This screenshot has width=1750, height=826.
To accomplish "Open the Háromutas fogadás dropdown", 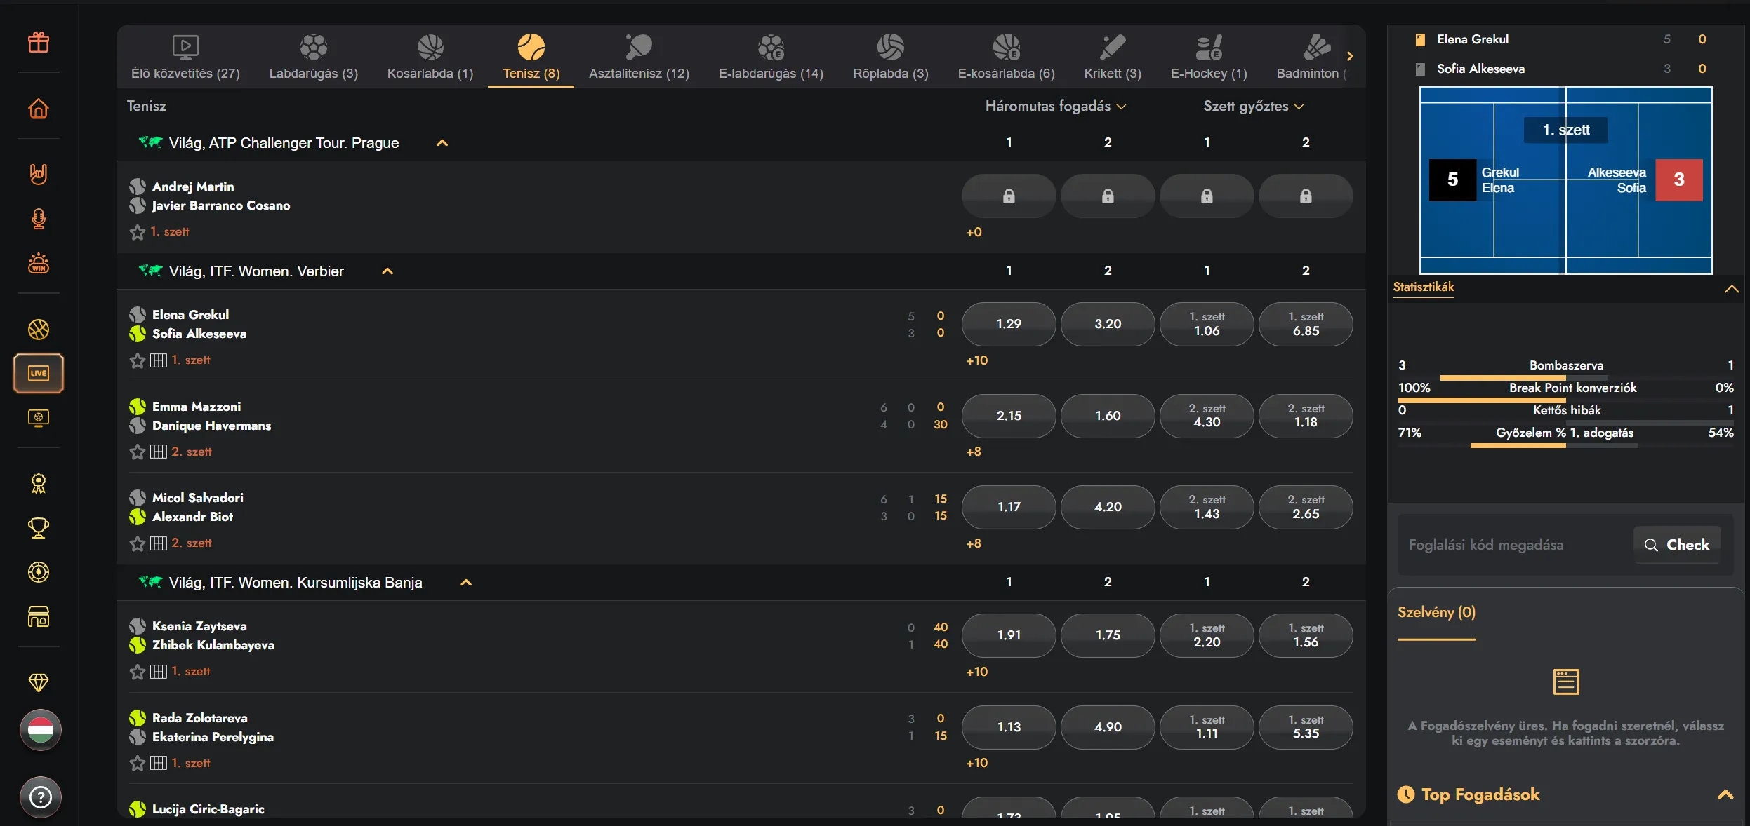I will click(x=1056, y=106).
